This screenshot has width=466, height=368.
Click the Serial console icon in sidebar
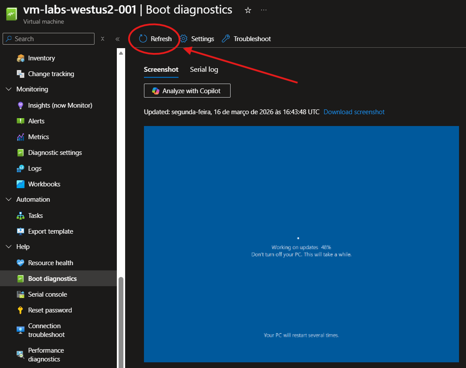point(21,294)
